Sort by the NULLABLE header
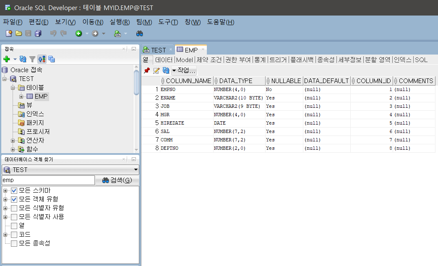 tap(284, 81)
